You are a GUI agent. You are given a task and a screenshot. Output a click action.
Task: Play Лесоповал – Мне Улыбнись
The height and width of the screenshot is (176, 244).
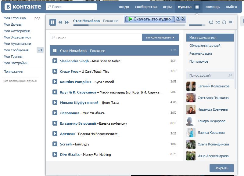[x=55, y=113]
